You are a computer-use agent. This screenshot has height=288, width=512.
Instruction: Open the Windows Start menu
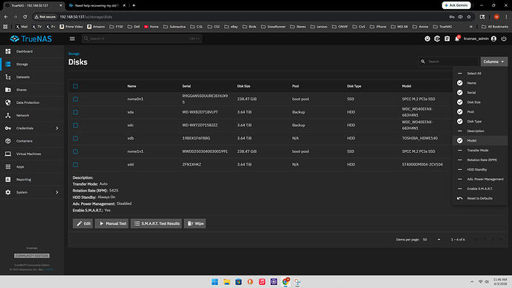214,282
